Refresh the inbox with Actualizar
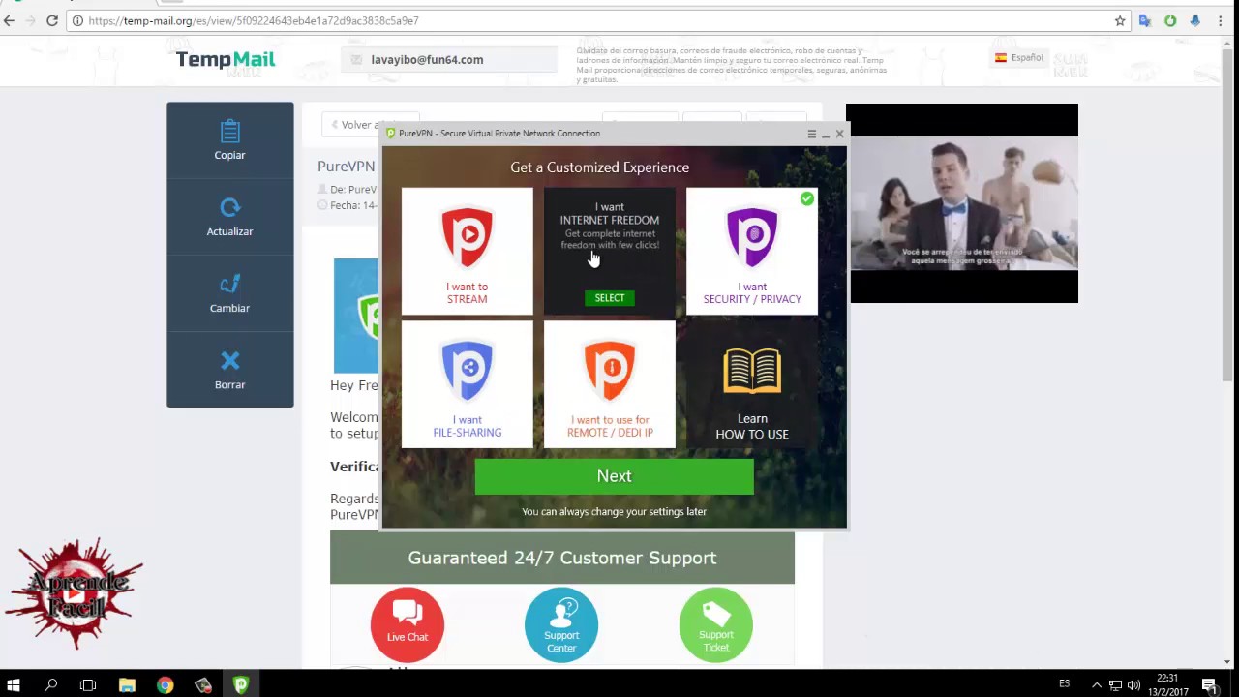Image resolution: width=1239 pixels, height=697 pixels. tap(229, 217)
